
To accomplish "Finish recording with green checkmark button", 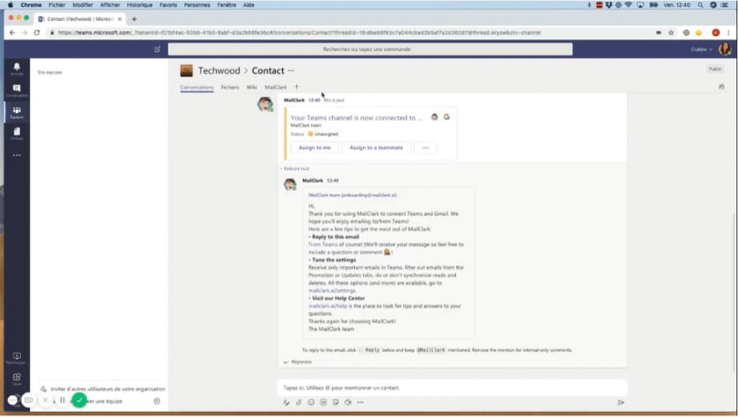I will click(x=79, y=400).
